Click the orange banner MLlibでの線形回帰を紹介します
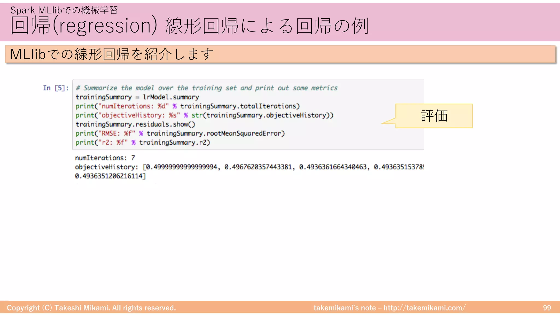 (x=280, y=54)
